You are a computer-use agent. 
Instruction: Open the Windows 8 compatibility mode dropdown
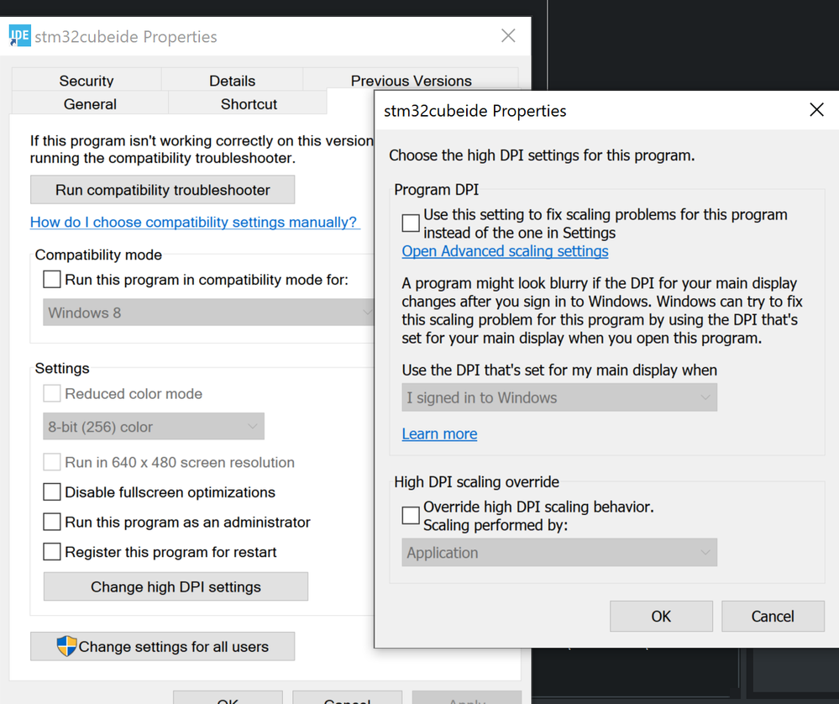tap(208, 313)
